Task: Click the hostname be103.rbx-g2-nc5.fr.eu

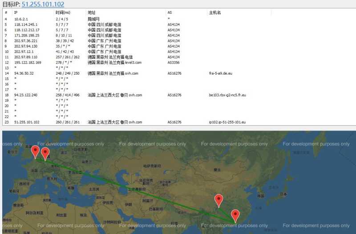Action: (227, 95)
